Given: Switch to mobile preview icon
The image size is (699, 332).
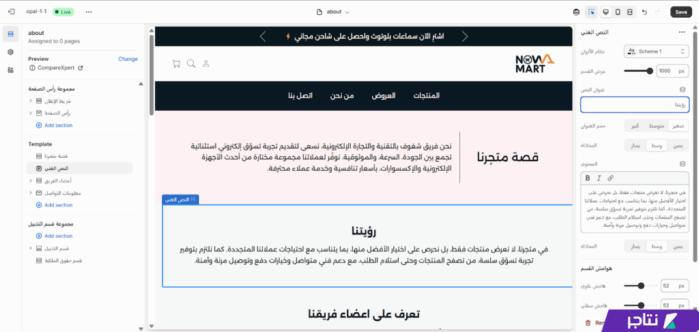Looking at the screenshot, I should (x=618, y=12).
